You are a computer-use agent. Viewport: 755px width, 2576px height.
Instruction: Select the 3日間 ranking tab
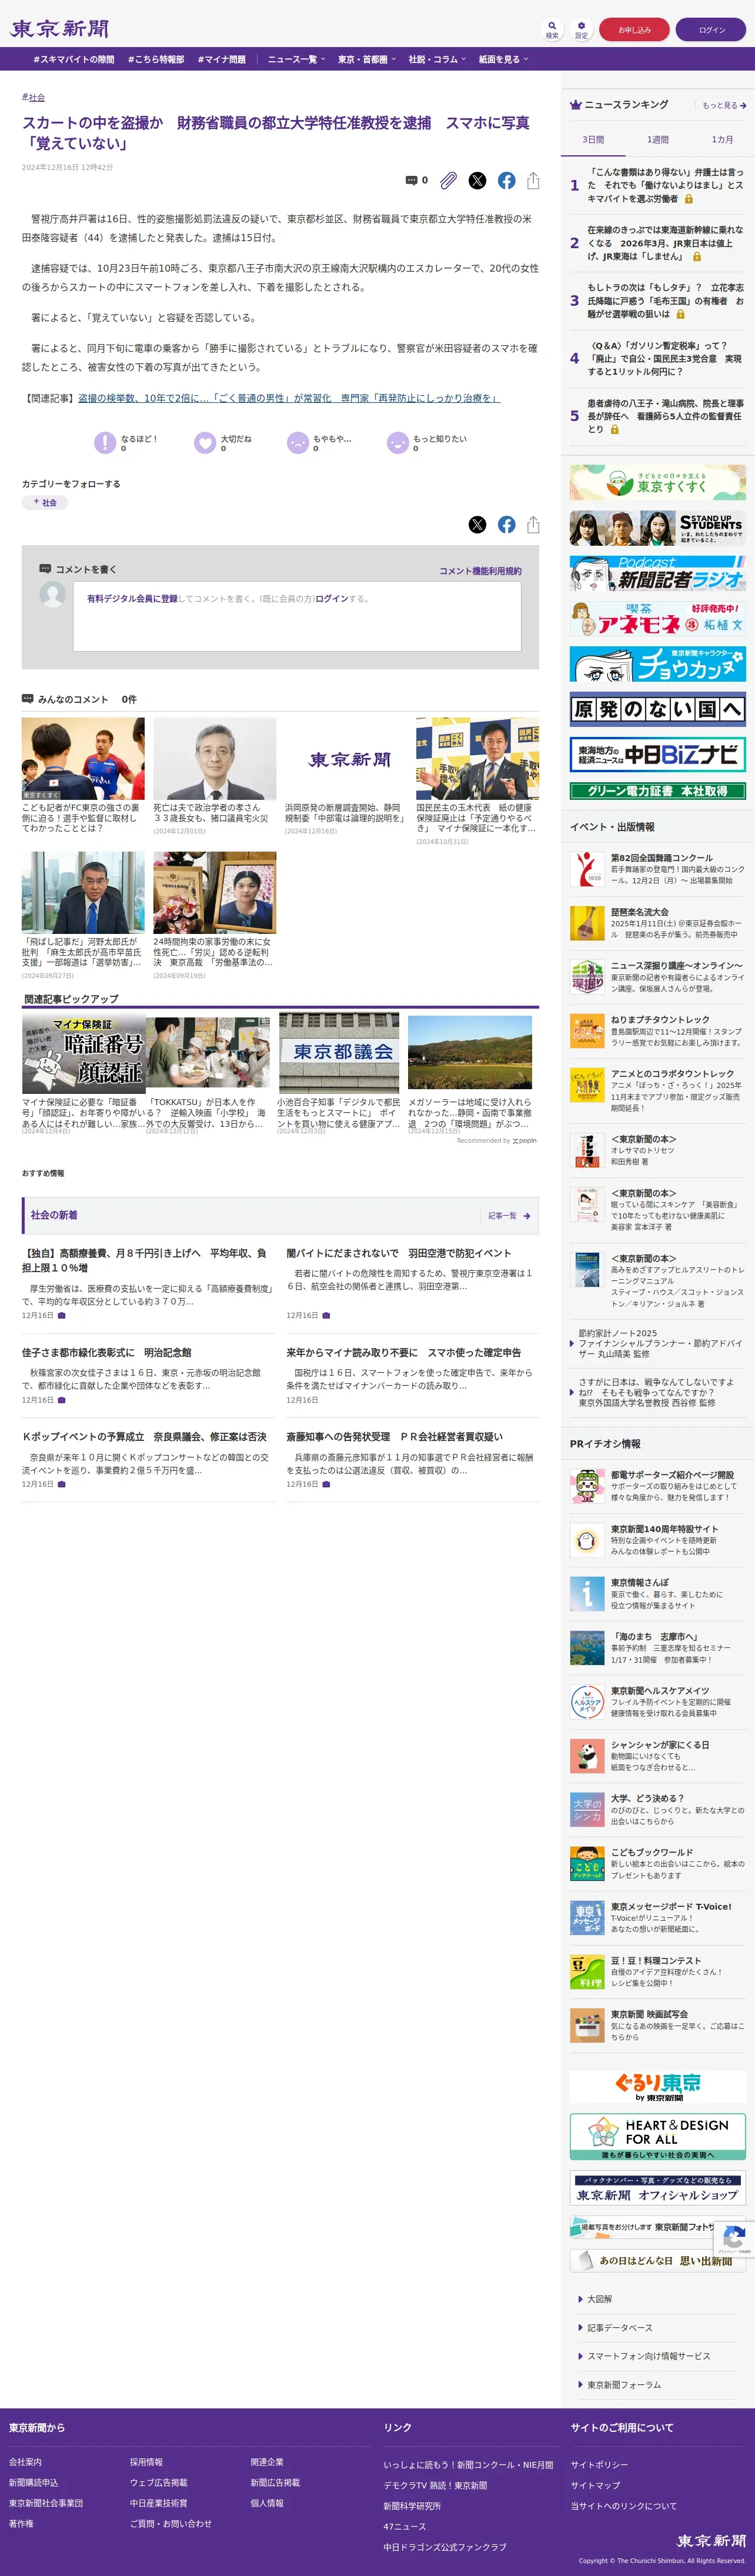point(593,140)
